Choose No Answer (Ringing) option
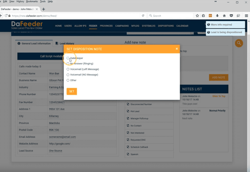 [x=68, y=64]
